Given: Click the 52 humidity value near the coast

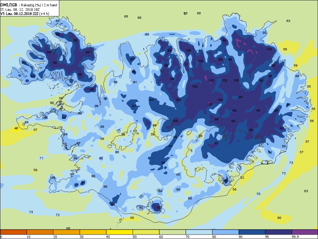Looking at the screenshot, I should tap(242, 177).
